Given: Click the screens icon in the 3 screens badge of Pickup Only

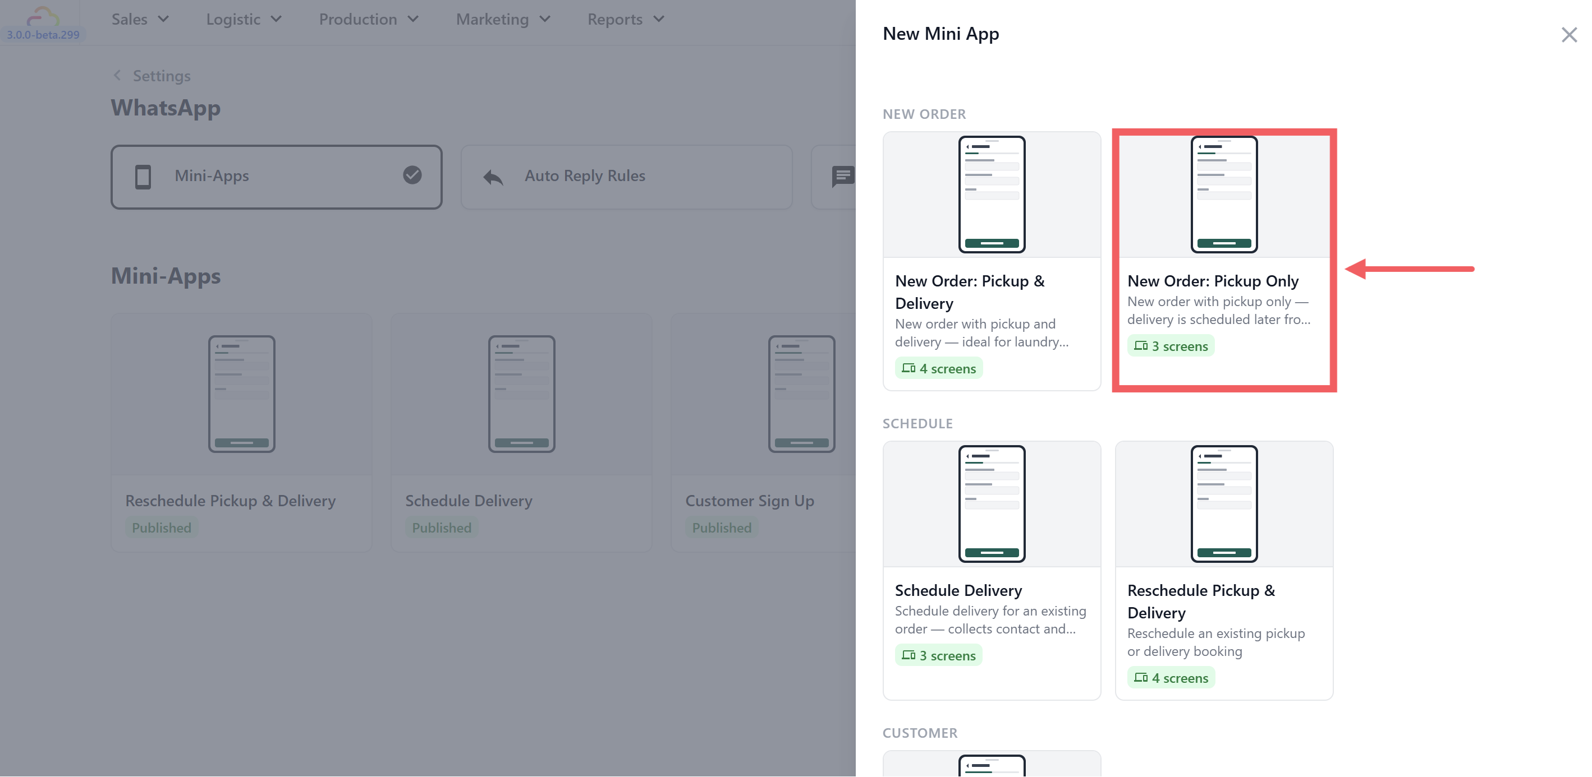Looking at the screenshot, I should [1140, 346].
